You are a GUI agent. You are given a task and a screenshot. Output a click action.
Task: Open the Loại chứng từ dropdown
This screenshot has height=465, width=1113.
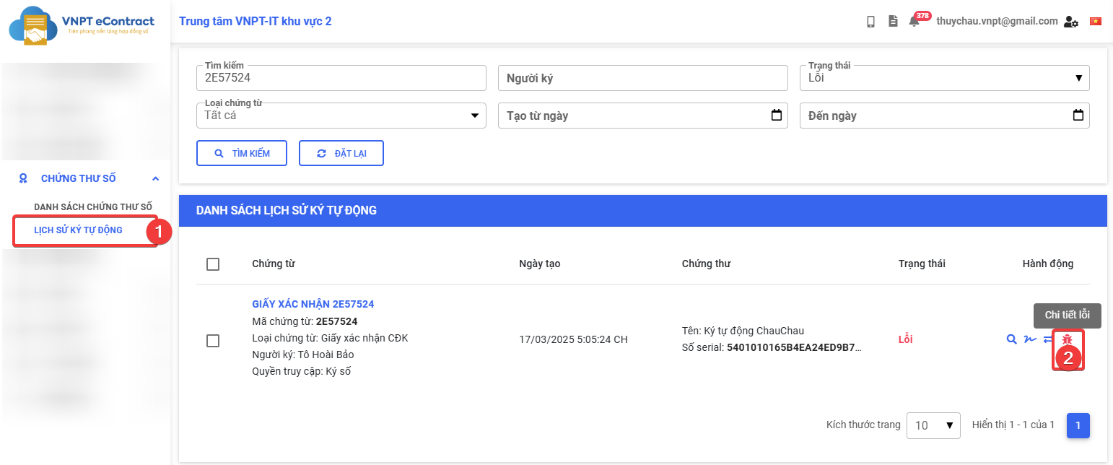coord(341,116)
